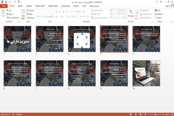Select slide 10 laptop image thumbnail

tap(146, 73)
